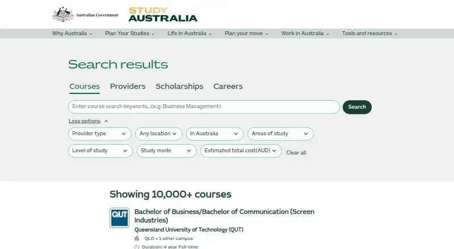The height and width of the screenshot is (249, 454).
Task: Click 'Duration: 4 year Full-time' text
Action: click(x=170, y=247)
